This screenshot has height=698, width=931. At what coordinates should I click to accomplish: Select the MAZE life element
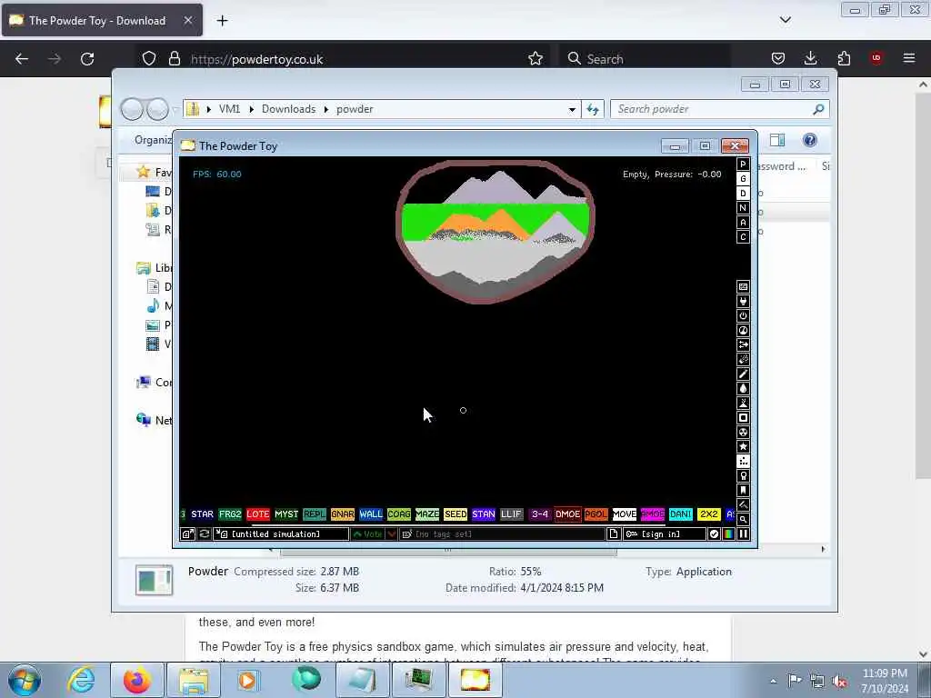point(427,514)
